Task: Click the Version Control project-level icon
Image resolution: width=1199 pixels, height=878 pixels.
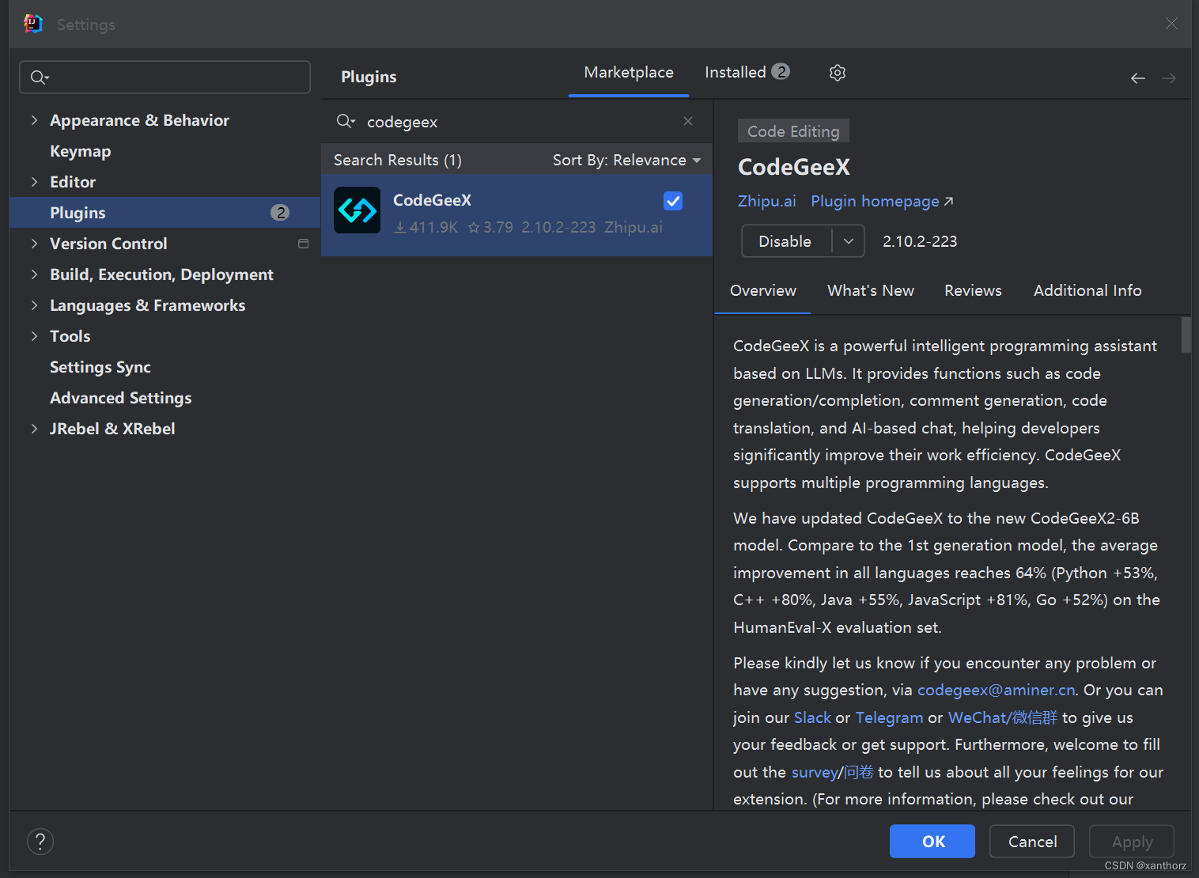Action: pos(303,244)
